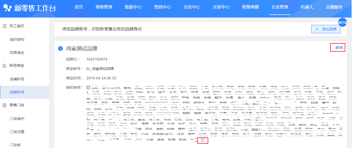Click the 品牌ID label
Screen dimensions: 352x148
[x=73, y=59]
